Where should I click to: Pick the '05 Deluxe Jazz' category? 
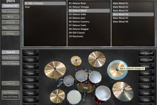click(x=89, y=18)
